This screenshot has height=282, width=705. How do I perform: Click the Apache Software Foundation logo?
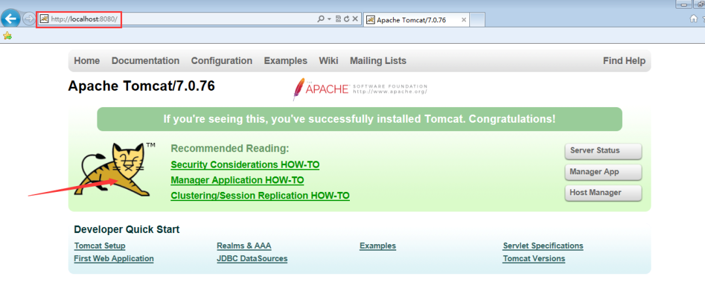(360, 88)
